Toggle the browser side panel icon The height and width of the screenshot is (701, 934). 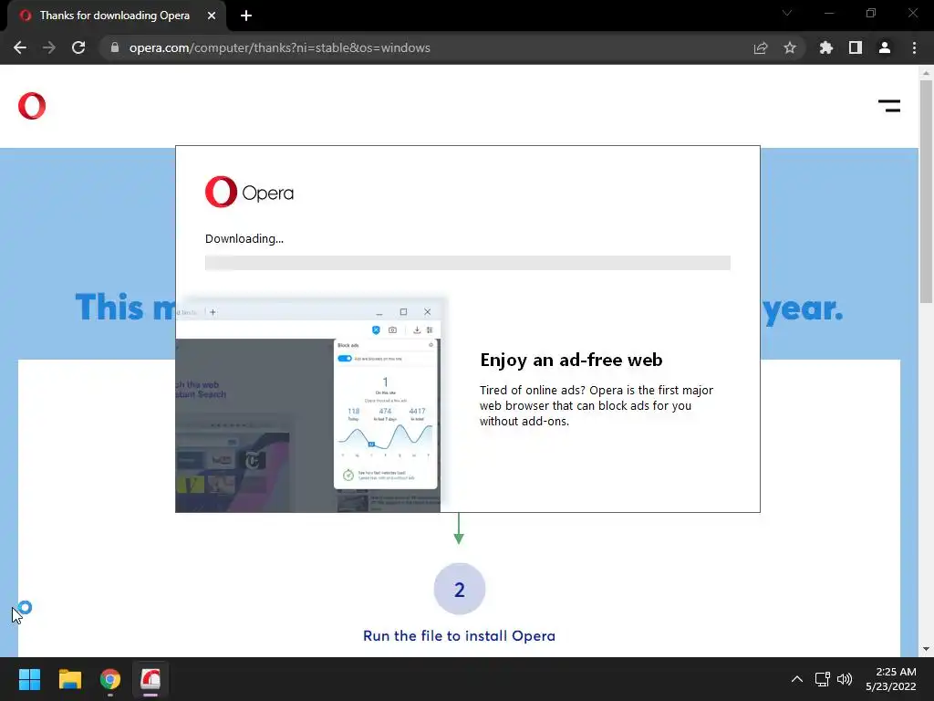tap(856, 47)
